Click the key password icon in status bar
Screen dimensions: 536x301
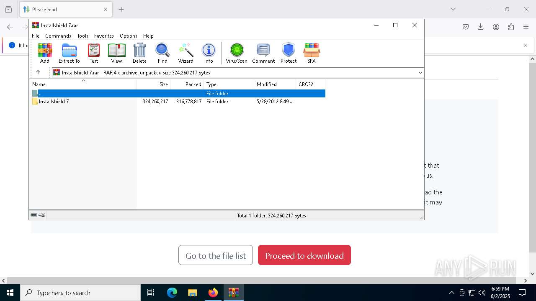[x=42, y=215]
